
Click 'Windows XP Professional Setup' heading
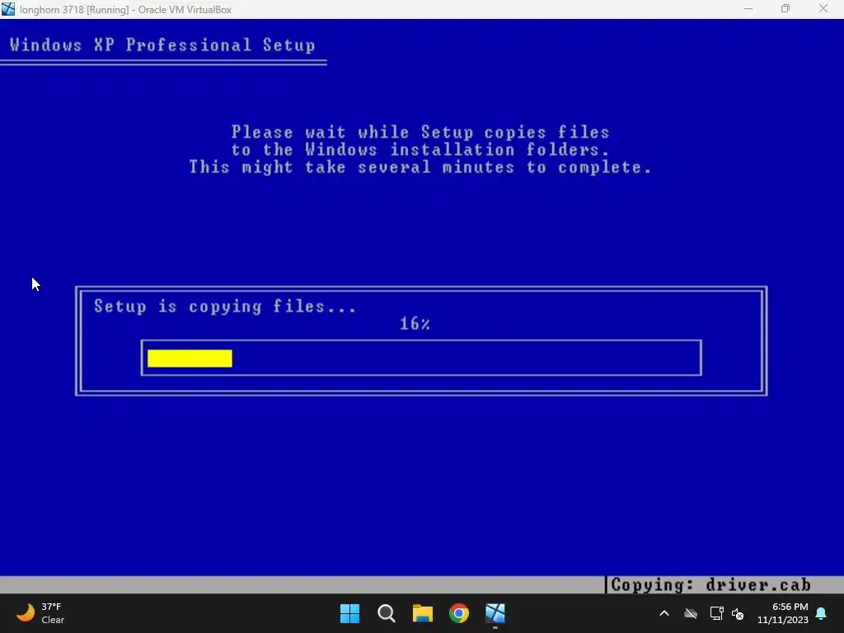pos(162,45)
